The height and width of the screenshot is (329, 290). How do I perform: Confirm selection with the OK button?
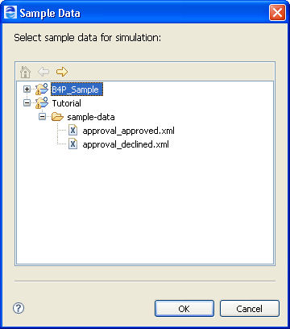click(x=184, y=309)
